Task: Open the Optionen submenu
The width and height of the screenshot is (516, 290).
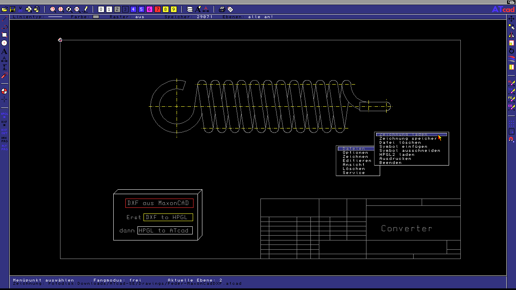Action: pyautogui.click(x=355, y=153)
